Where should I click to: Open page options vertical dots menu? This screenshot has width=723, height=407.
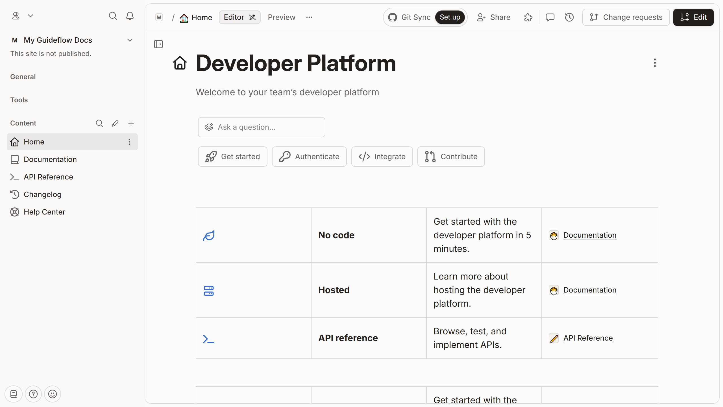click(655, 63)
